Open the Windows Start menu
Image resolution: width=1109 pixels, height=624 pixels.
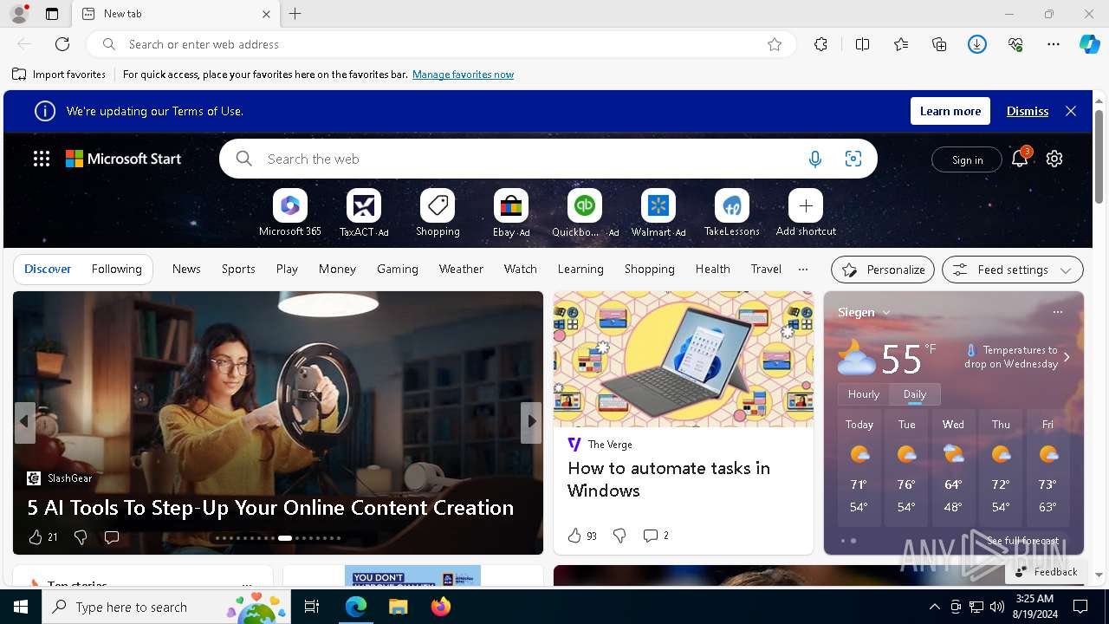tap(21, 607)
